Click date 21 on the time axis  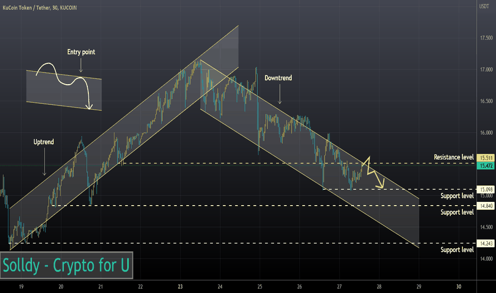(101, 287)
